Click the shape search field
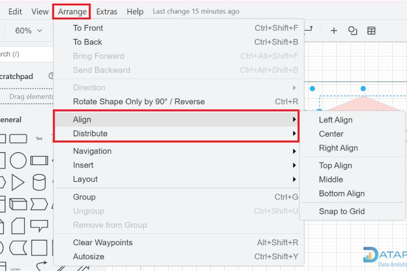This screenshot has height=271, width=407. [26, 54]
